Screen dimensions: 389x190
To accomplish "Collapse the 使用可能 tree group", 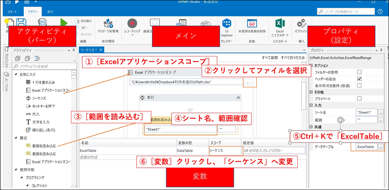I will tap(16, 170).
